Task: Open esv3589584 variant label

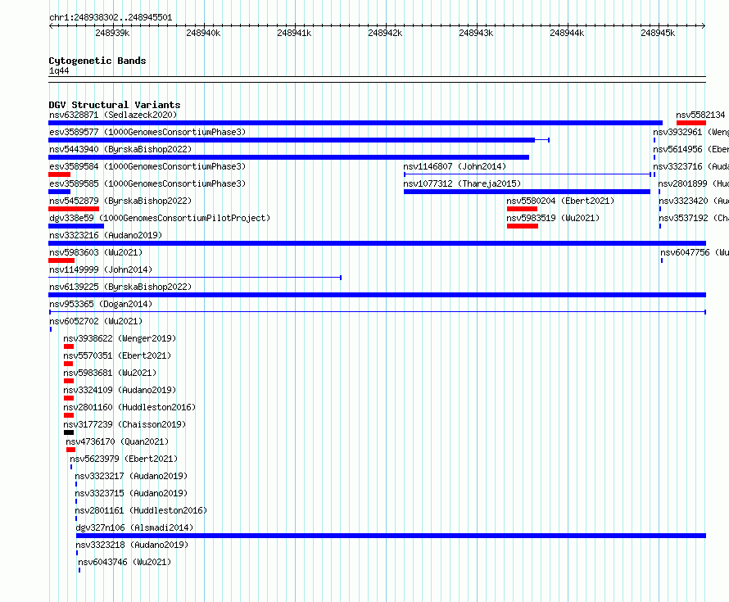Action: (x=147, y=166)
